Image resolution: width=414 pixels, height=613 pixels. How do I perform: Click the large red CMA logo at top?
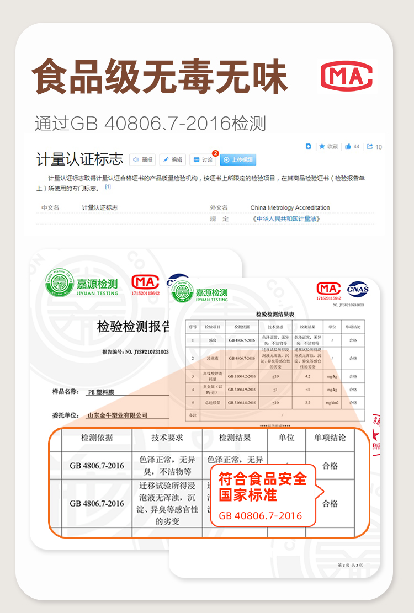click(346, 75)
